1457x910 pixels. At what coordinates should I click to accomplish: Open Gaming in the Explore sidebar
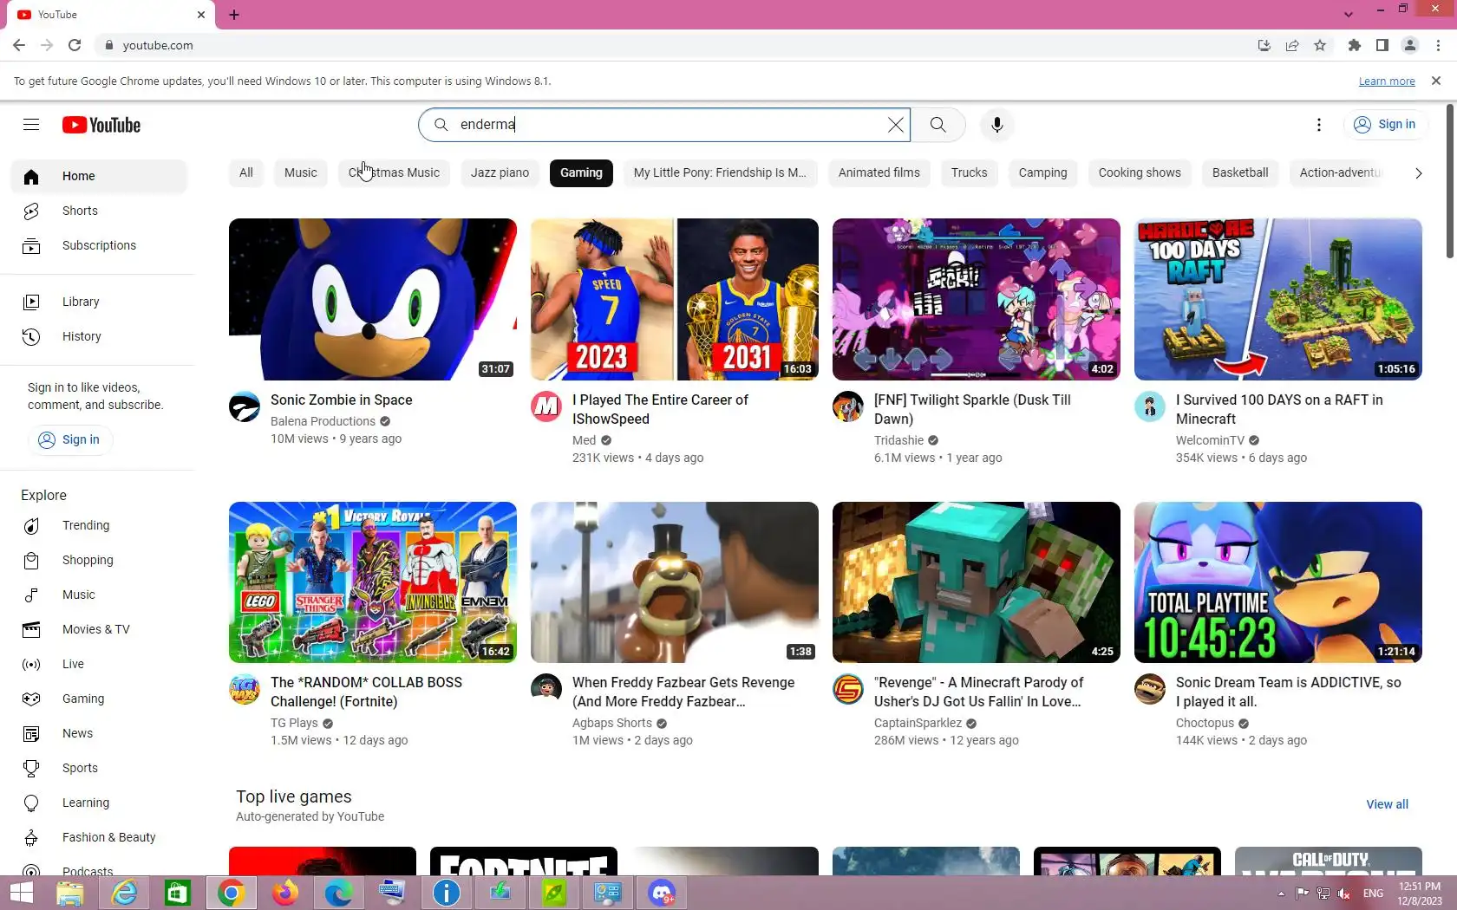[98, 699]
